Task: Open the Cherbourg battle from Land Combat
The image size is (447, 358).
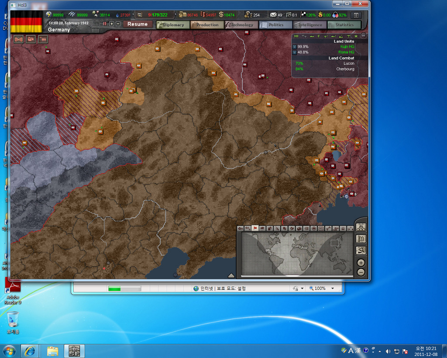Action: point(345,69)
